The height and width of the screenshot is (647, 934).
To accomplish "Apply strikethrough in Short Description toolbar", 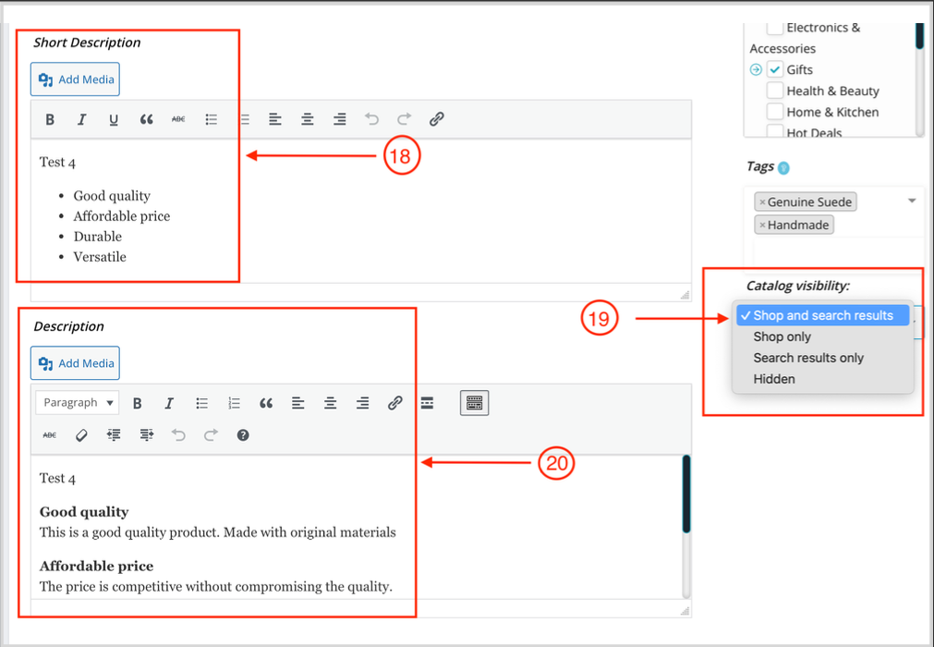I will tap(178, 119).
